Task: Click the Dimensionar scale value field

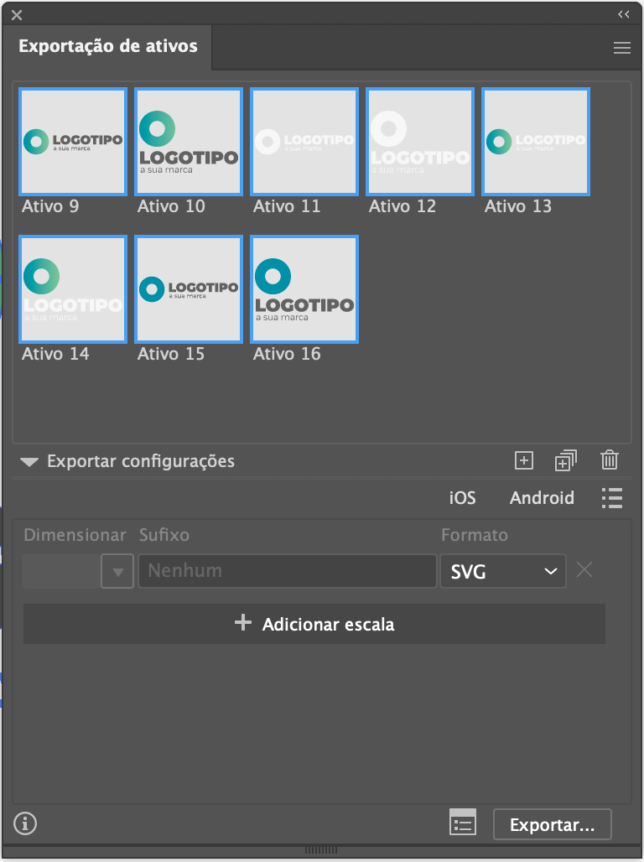Action: (61, 571)
